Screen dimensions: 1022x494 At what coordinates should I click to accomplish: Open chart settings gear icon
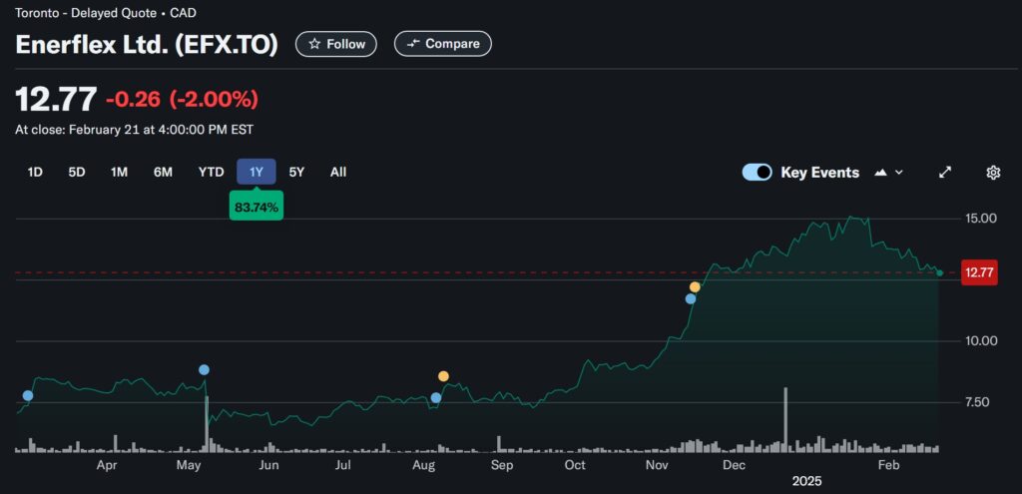coord(993,173)
